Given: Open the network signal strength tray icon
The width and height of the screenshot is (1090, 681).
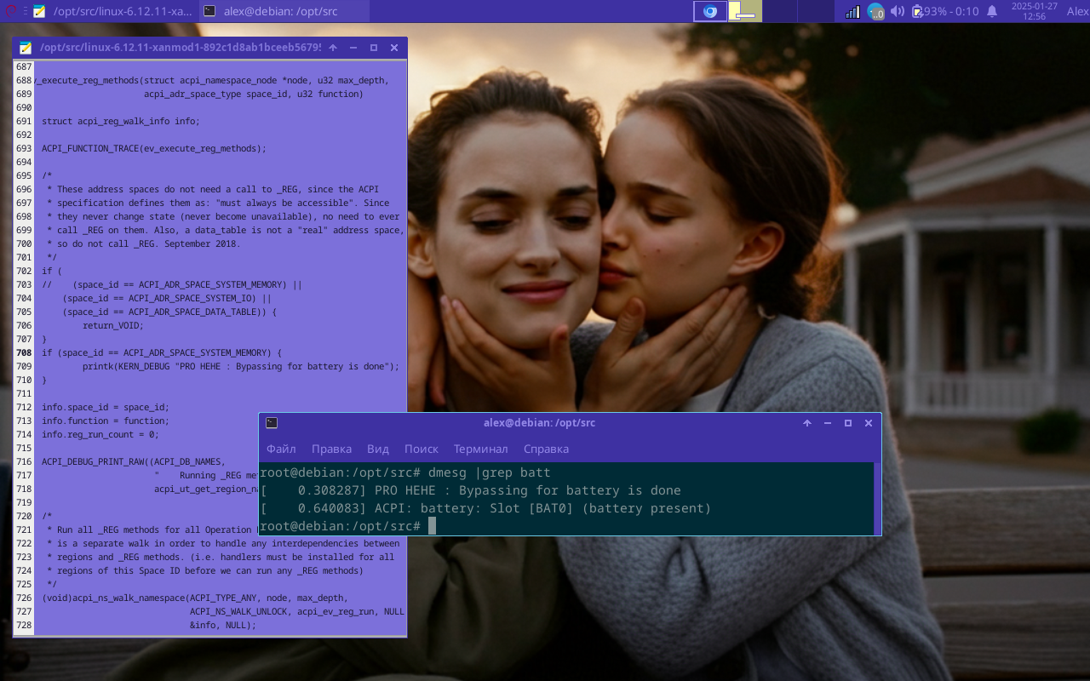Looking at the screenshot, I should pos(852,11).
